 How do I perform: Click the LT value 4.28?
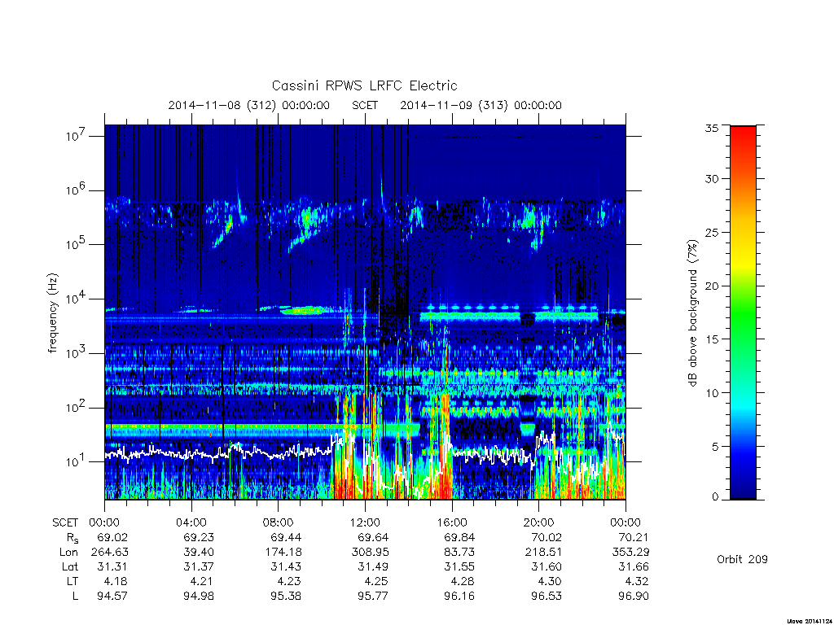point(463,581)
